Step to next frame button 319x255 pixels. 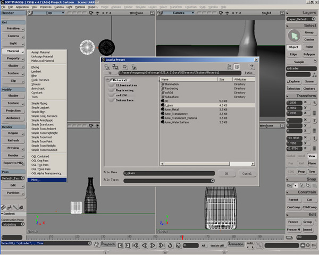tap(128, 245)
